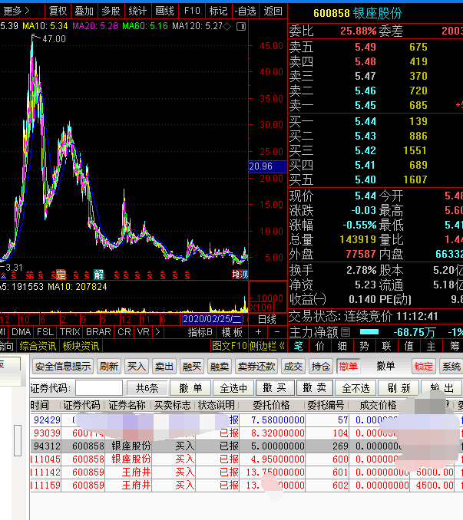Click the small panel icon beside MA120
Image resolution: width=463 pixels, height=520 pixels.
point(241,26)
